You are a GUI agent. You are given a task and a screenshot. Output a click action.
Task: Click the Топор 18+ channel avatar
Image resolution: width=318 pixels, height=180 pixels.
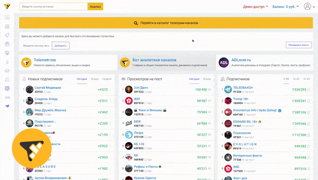pos(228,101)
